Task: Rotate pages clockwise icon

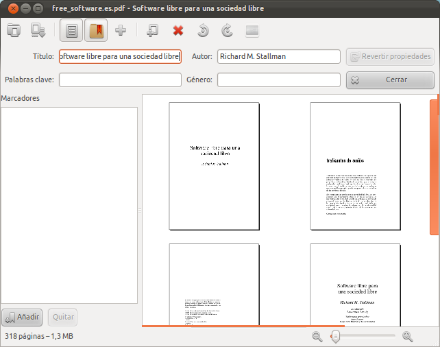Action: click(x=227, y=31)
